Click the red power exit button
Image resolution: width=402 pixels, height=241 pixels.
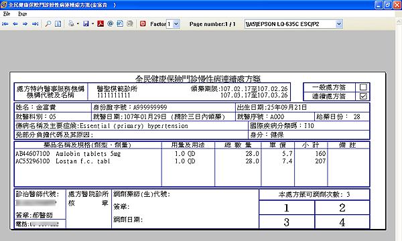[143, 24]
